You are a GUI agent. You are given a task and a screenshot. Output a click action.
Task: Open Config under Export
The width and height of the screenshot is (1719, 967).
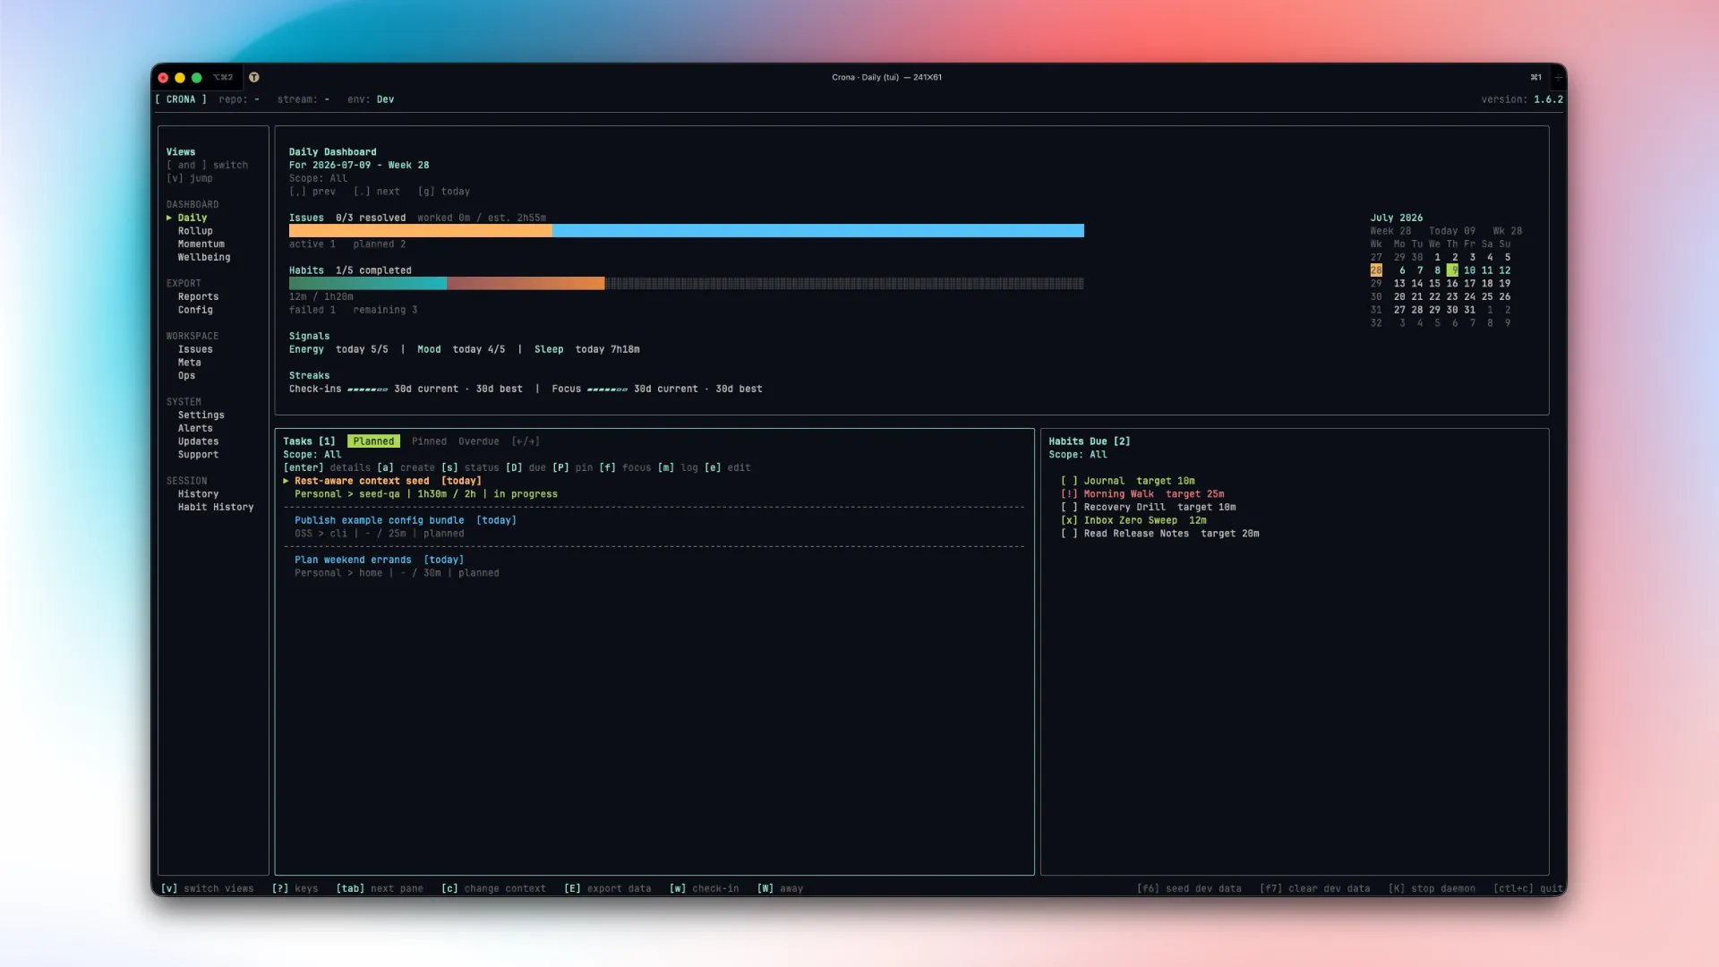click(195, 310)
